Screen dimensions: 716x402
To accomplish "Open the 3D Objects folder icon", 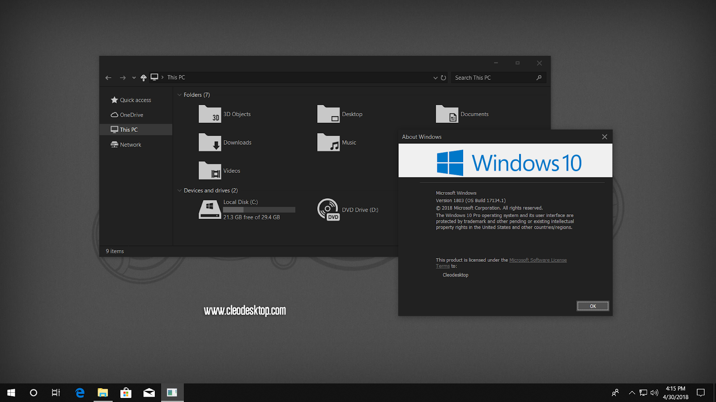I will [x=210, y=114].
